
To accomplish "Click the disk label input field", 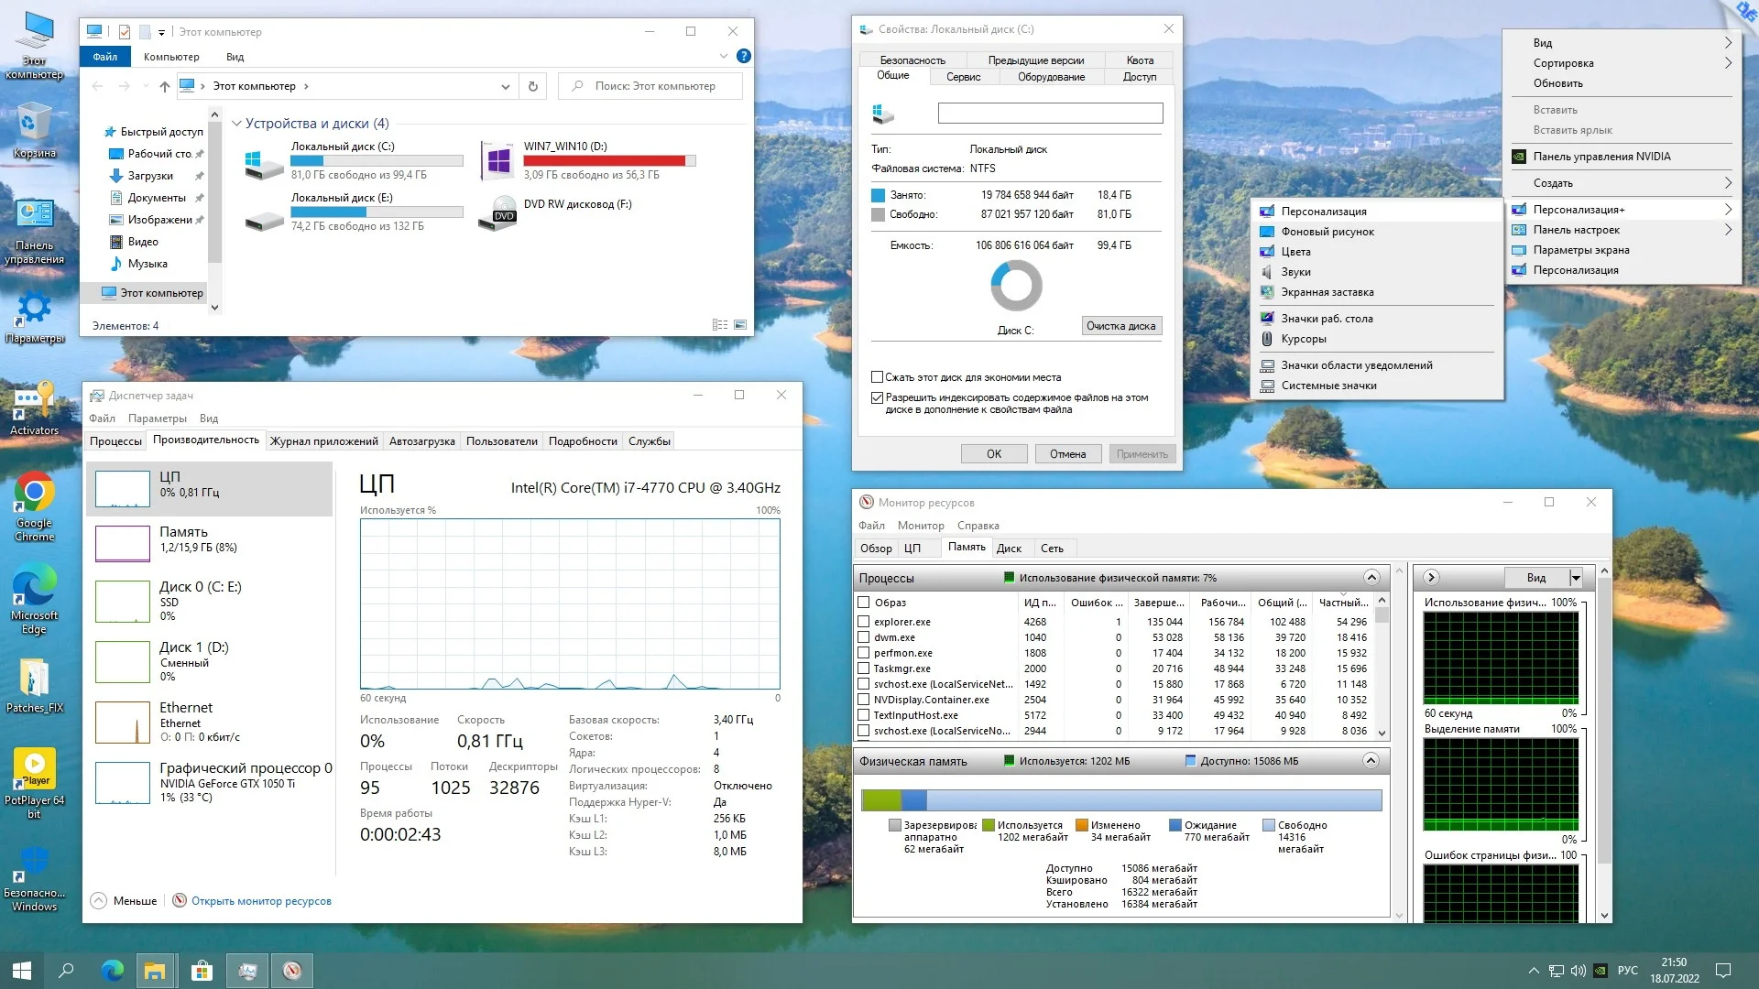I will 1050,114.
